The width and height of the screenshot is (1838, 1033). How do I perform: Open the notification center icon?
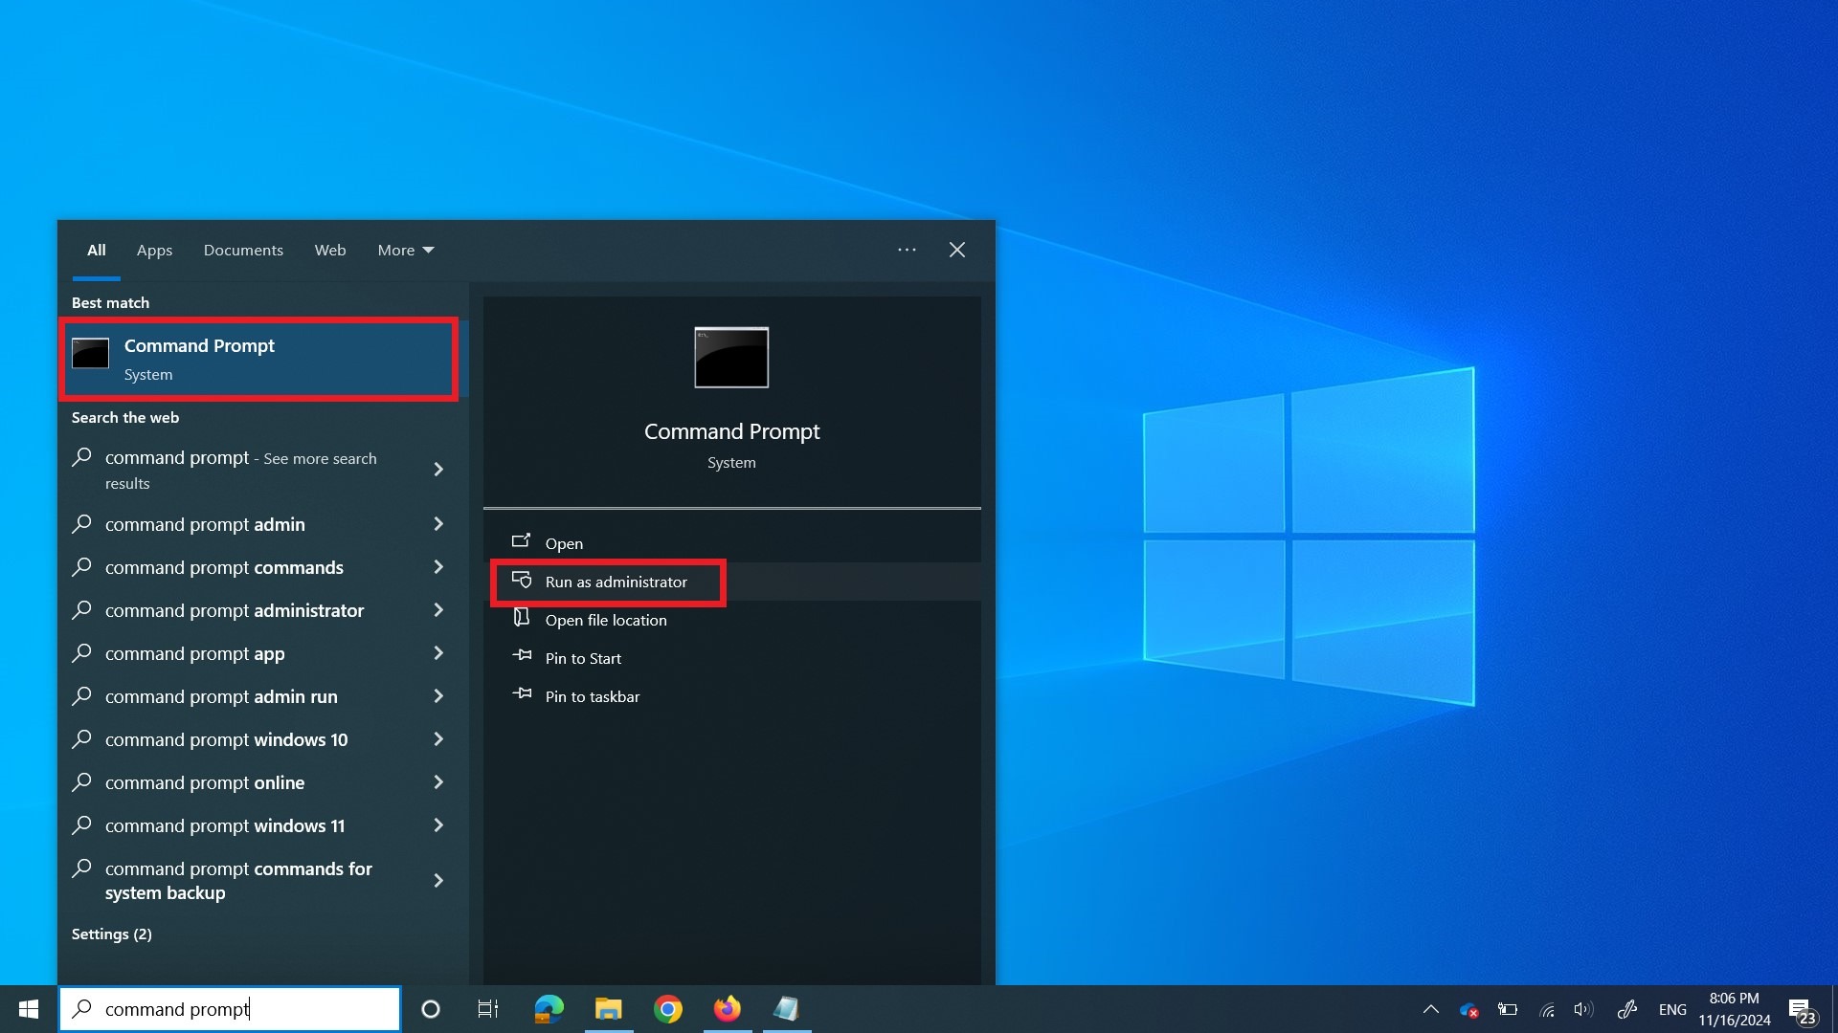[x=1801, y=1010]
